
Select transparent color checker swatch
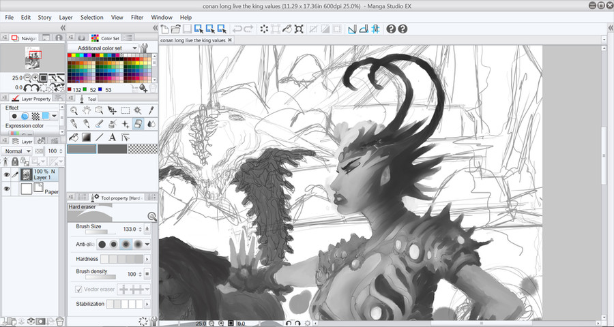pos(143,149)
